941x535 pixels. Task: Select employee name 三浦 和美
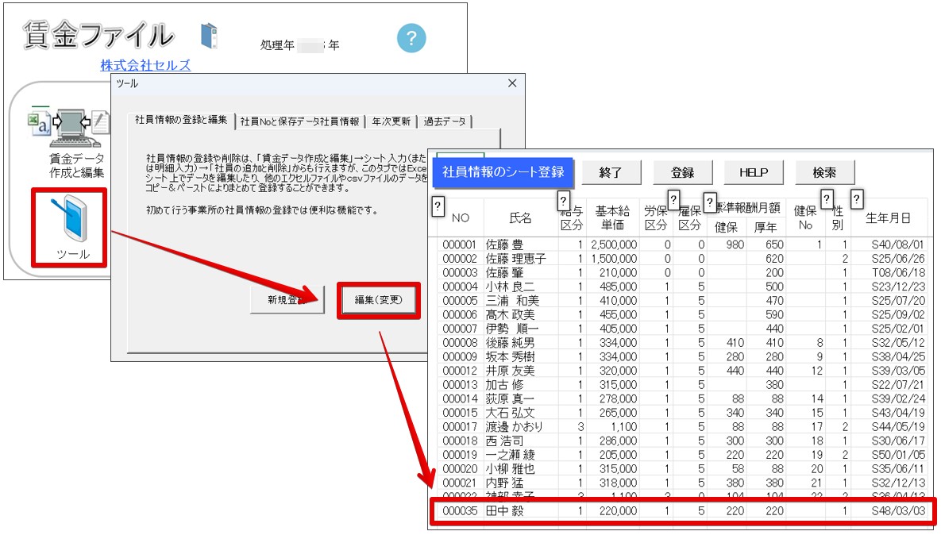512,301
